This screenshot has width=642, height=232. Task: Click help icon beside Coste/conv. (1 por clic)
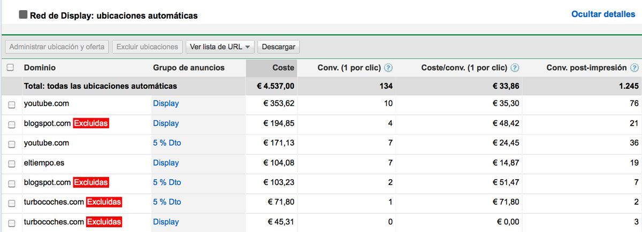click(x=515, y=68)
